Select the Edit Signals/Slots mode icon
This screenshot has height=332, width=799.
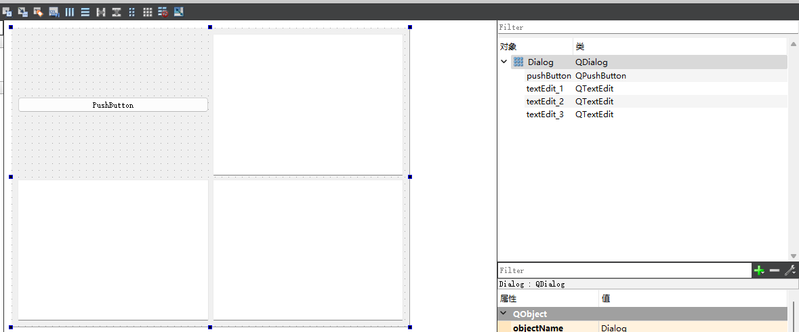click(x=23, y=12)
